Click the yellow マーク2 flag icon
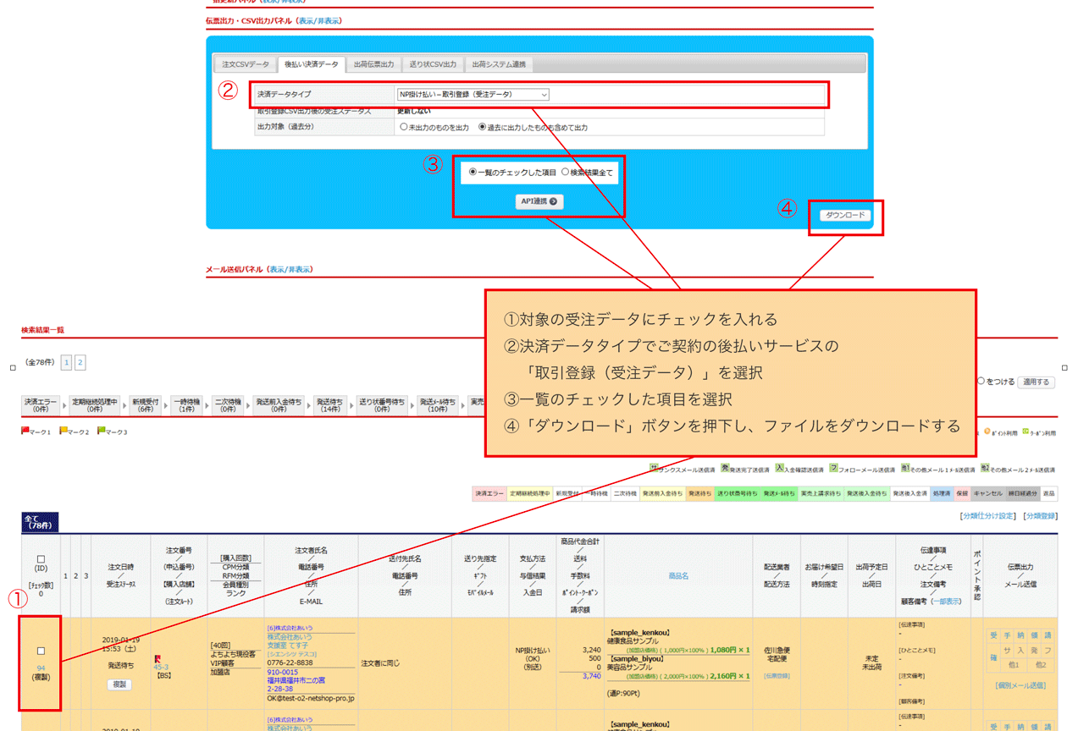The image size is (1078, 731). (64, 431)
